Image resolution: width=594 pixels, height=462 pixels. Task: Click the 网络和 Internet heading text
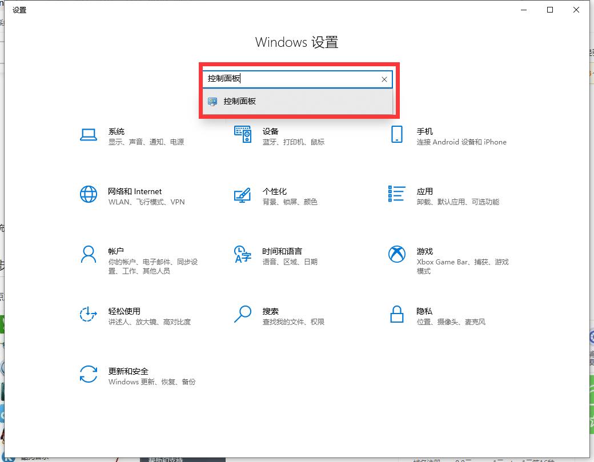[x=135, y=191]
